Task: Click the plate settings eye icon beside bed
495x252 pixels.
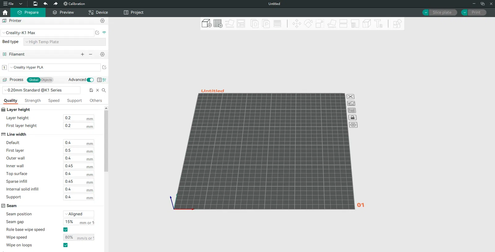Action: tap(353, 125)
